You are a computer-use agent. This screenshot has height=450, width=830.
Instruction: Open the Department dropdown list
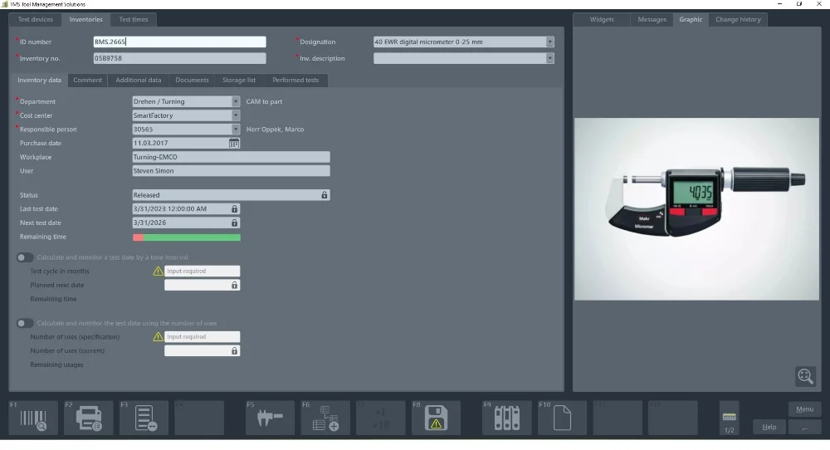point(236,102)
